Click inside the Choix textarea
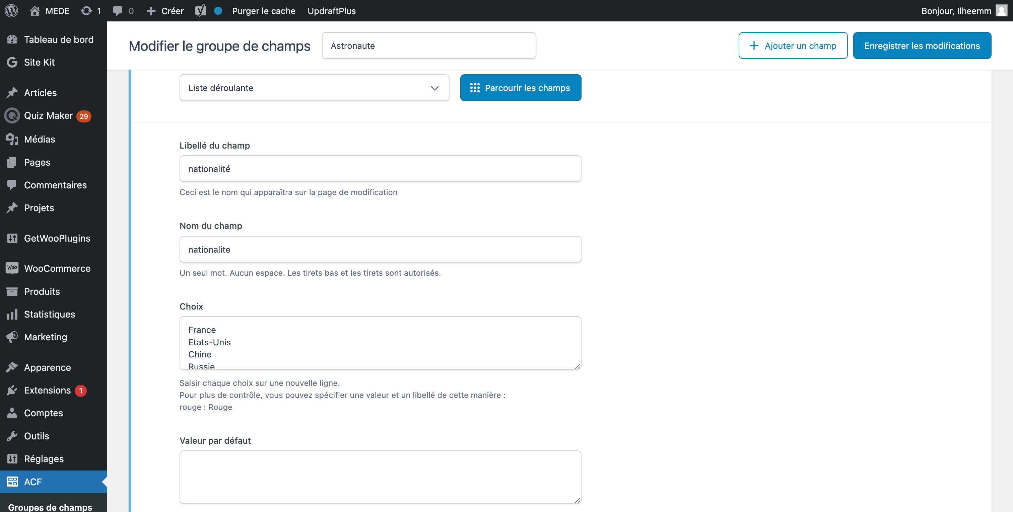 [x=380, y=343]
